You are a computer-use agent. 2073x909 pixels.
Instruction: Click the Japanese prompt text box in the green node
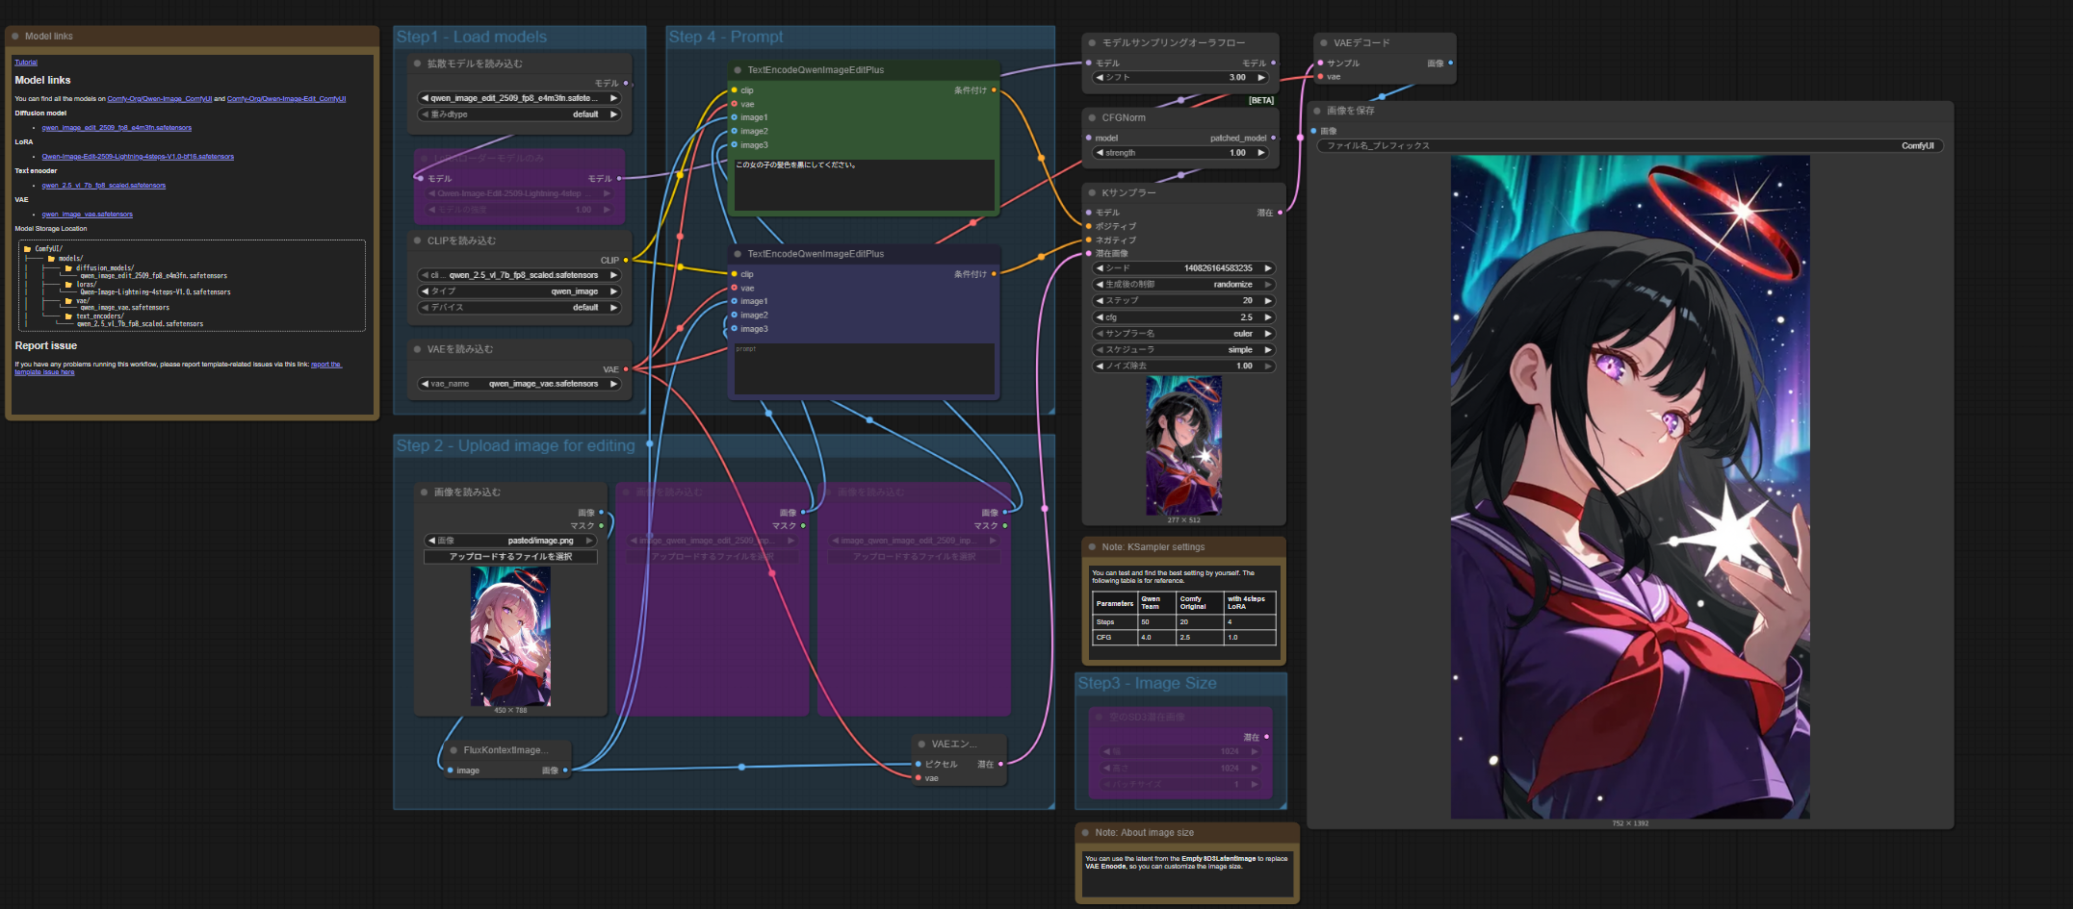click(x=865, y=184)
